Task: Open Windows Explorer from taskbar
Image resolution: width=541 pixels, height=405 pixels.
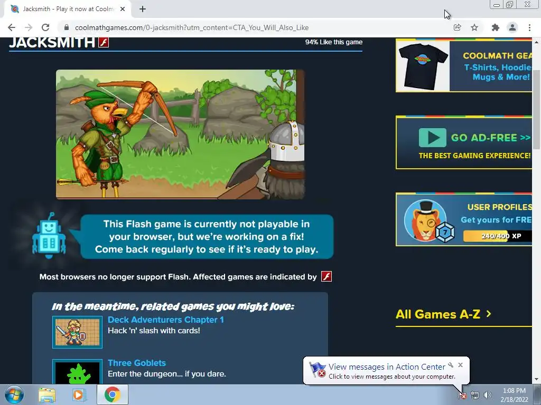Action: (x=47, y=394)
